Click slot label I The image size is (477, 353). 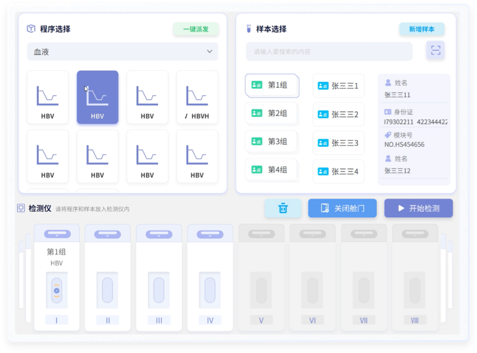tap(57, 320)
